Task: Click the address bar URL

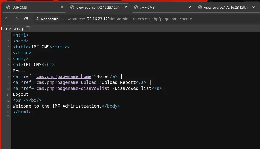Action: (x=127, y=19)
